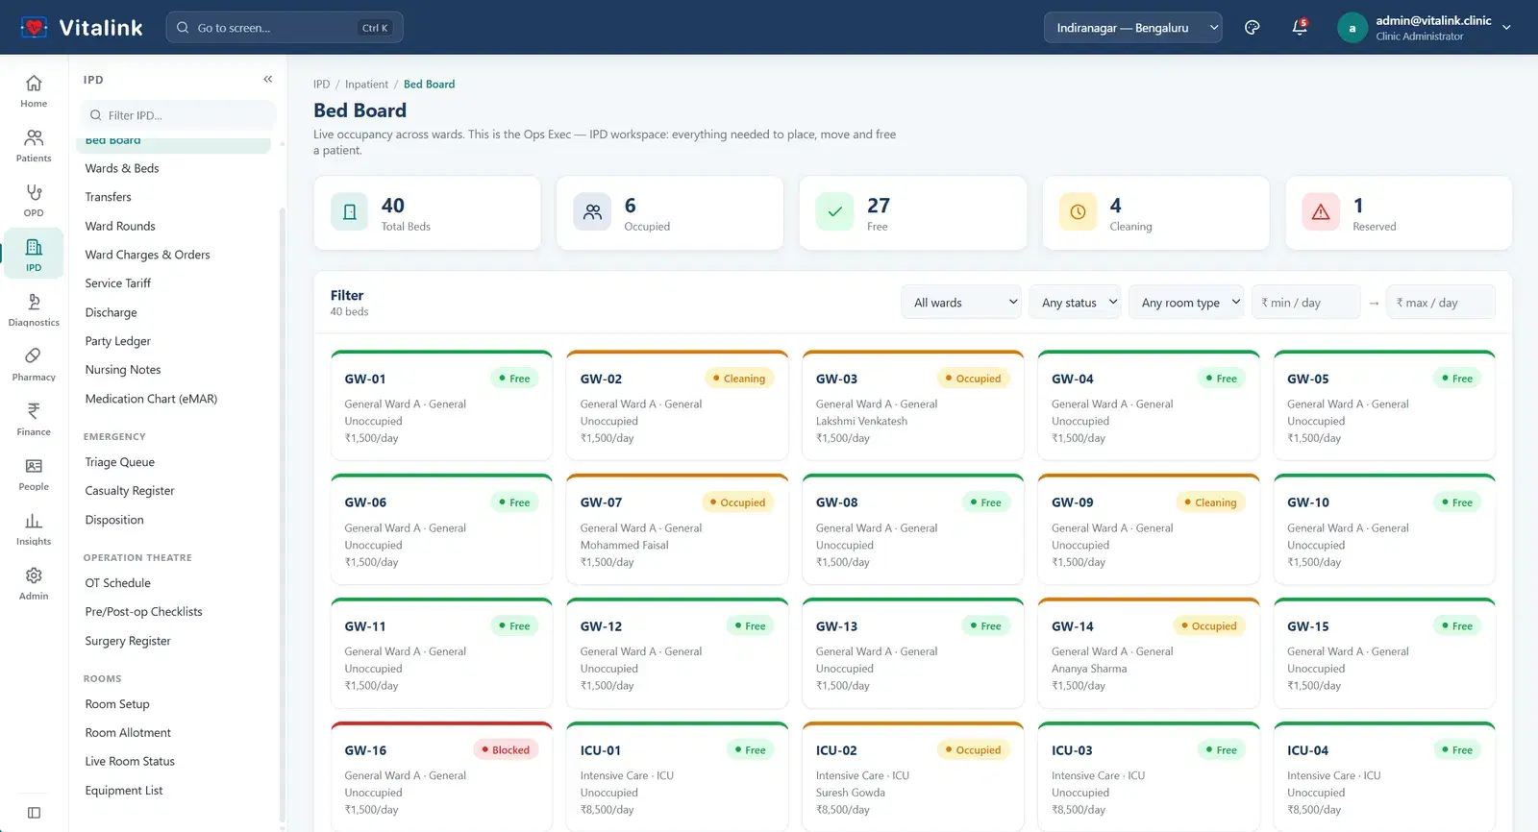The height and width of the screenshot is (832, 1538).
Task: Click the Total Beds bed icon
Action: coord(350,212)
